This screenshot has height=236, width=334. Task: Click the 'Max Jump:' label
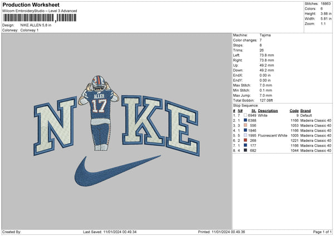pyautogui.click(x=242, y=95)
